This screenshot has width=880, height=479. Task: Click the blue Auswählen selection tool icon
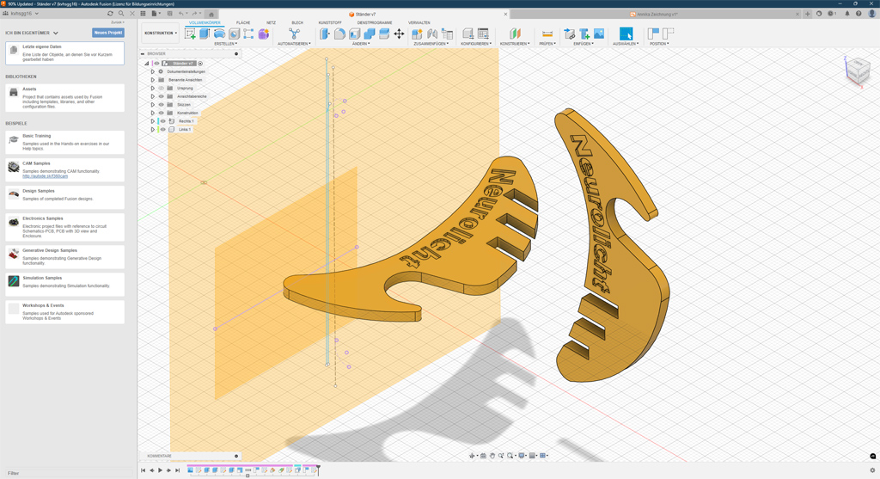626,34
